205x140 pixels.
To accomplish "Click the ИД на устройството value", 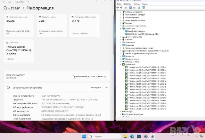I will 63,107.
